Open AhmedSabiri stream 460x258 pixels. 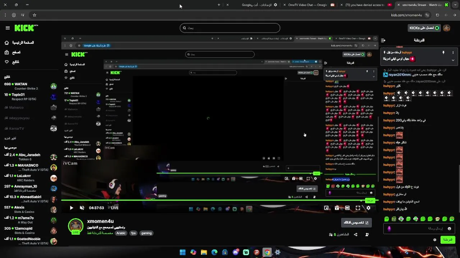[31, 199]
